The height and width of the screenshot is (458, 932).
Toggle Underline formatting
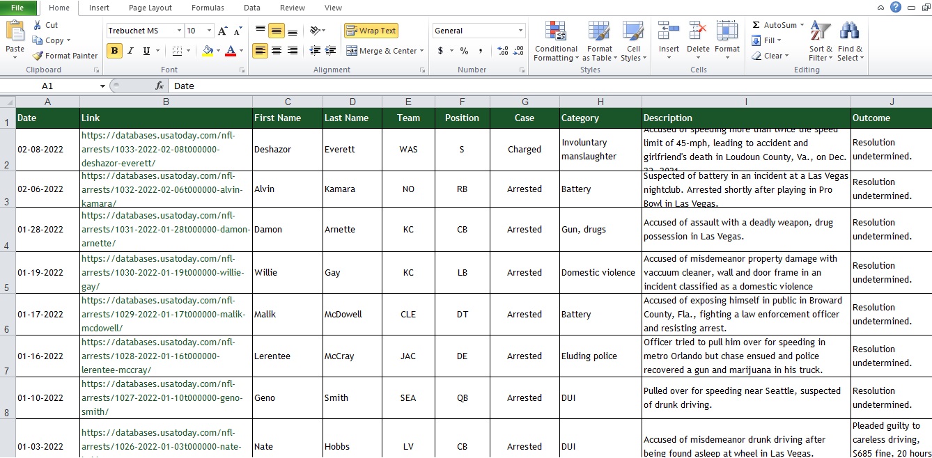(146, 51)
